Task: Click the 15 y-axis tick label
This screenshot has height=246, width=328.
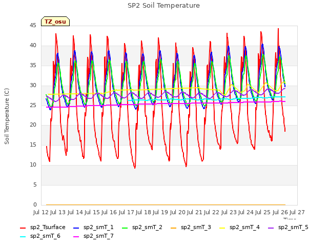Action: point(33,145)
